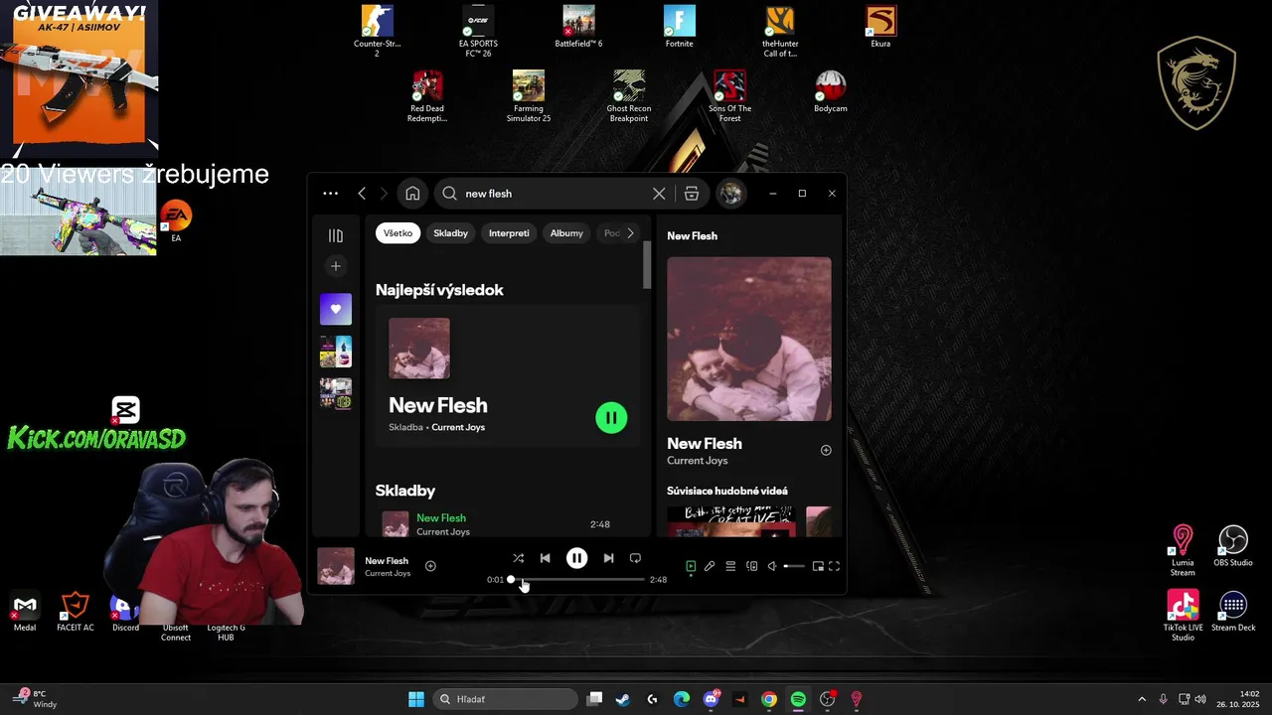Mute Spotify with the speaker icon
The image size is (1272, 715).
coord(772,566)
